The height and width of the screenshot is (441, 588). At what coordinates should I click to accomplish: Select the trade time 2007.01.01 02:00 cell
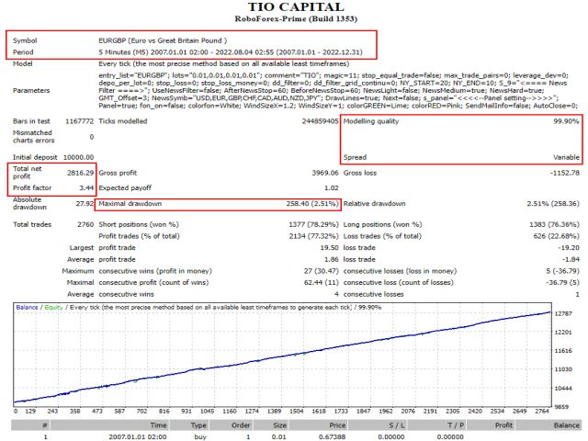coord(138,437)
